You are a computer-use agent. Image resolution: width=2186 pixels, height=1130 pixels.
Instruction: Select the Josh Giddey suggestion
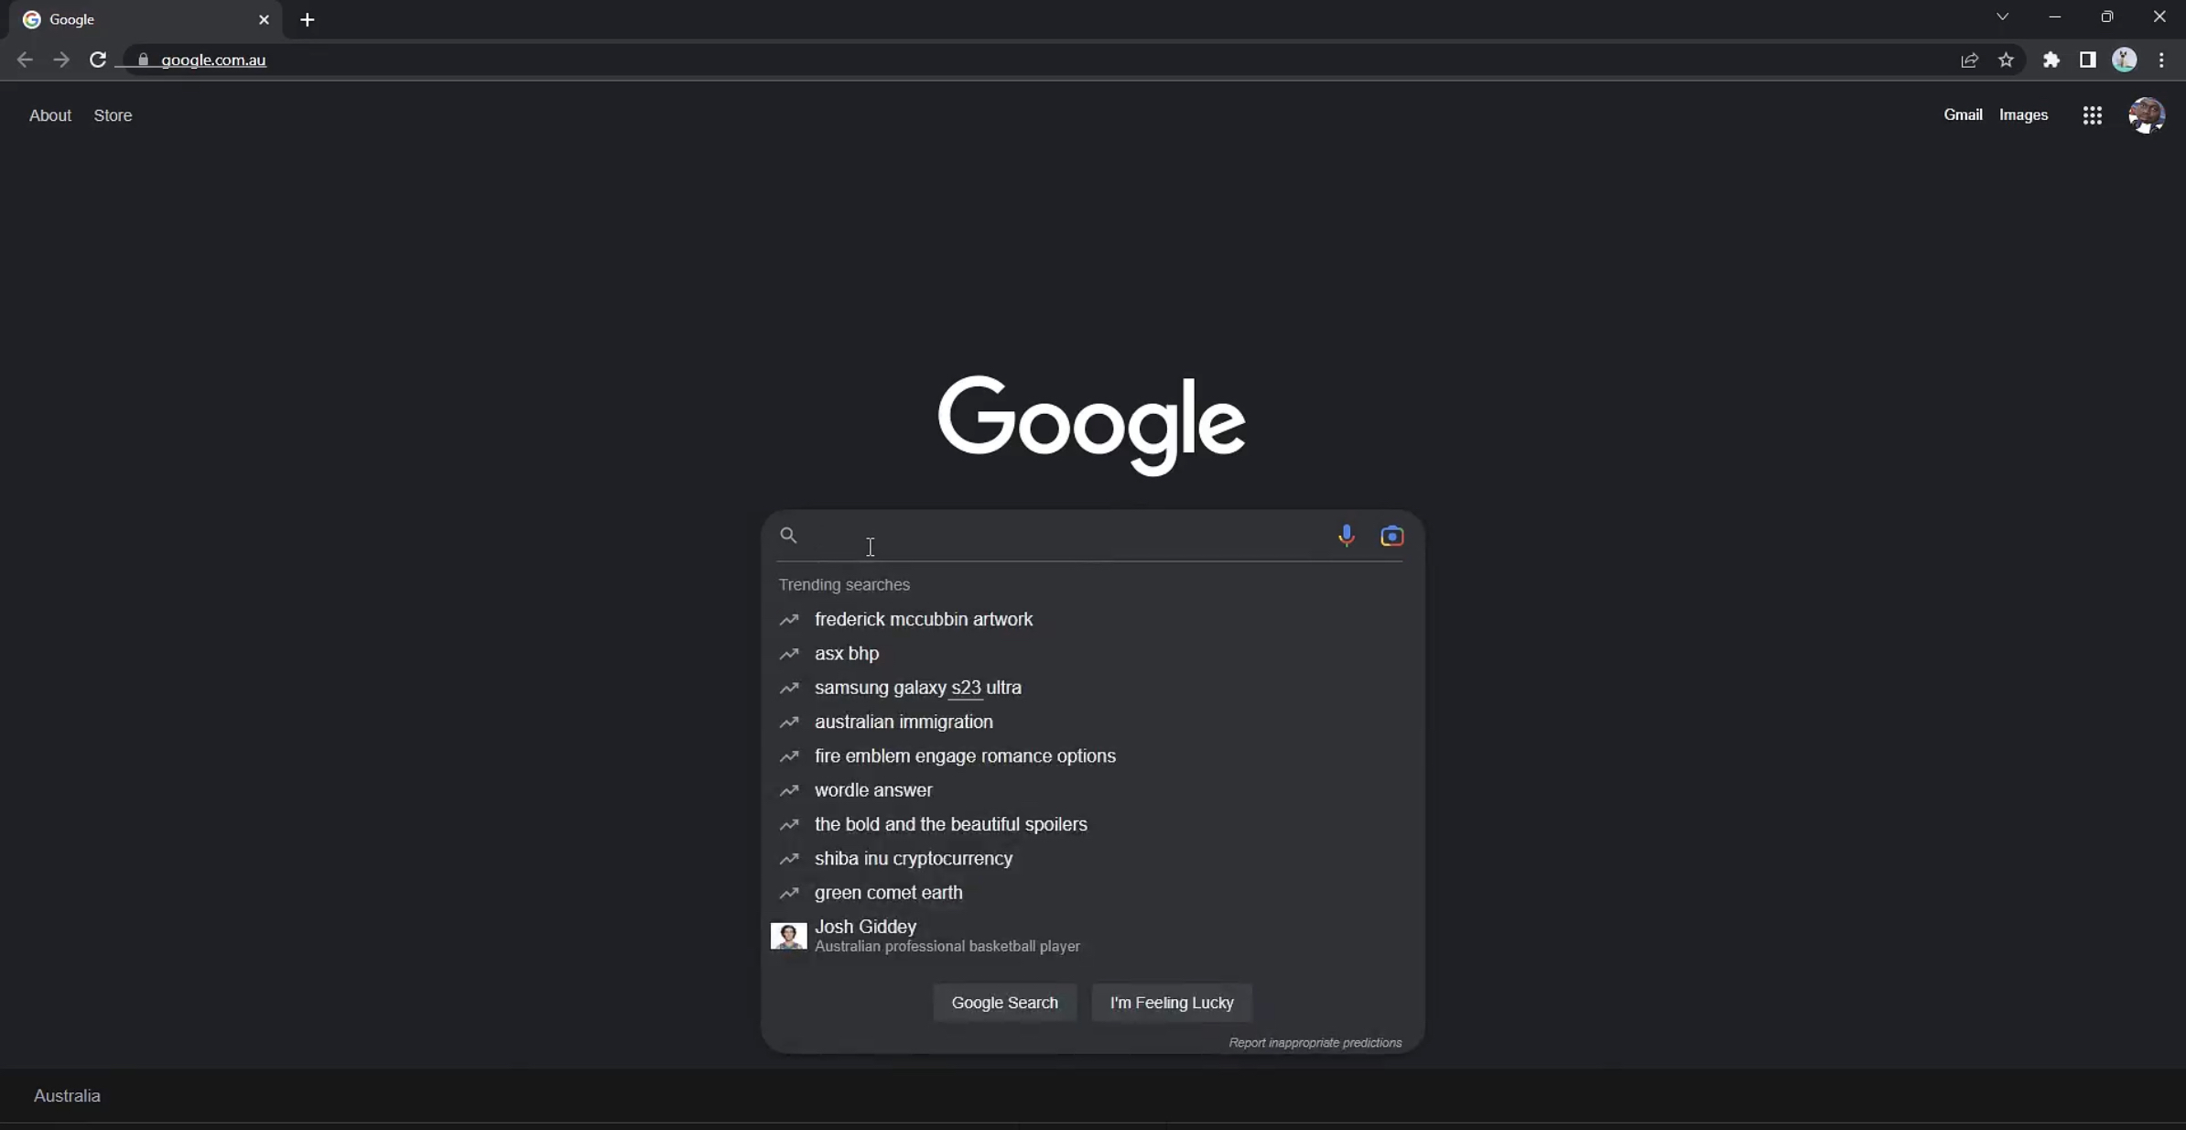(x=1092, y=936)
